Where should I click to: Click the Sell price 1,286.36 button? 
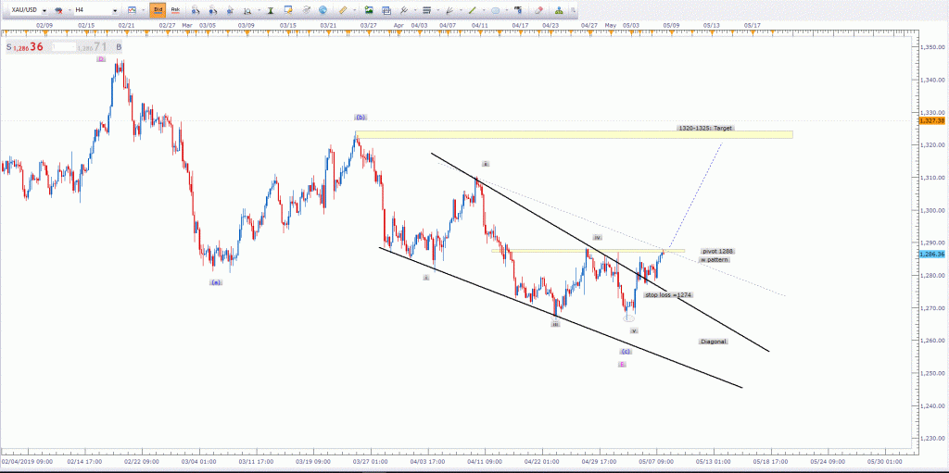coord(26,46)
